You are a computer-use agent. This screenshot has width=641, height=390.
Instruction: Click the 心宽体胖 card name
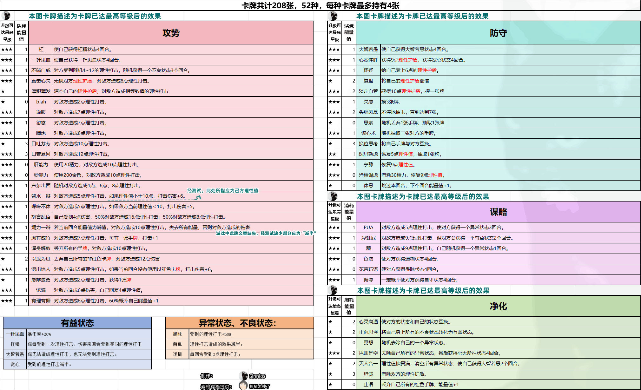point(368,60)
